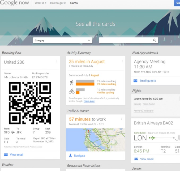The width and height of the screenshot is (180, 171).
Task: Click the traffic map thumbnail
Action: (x=96, y=140)
